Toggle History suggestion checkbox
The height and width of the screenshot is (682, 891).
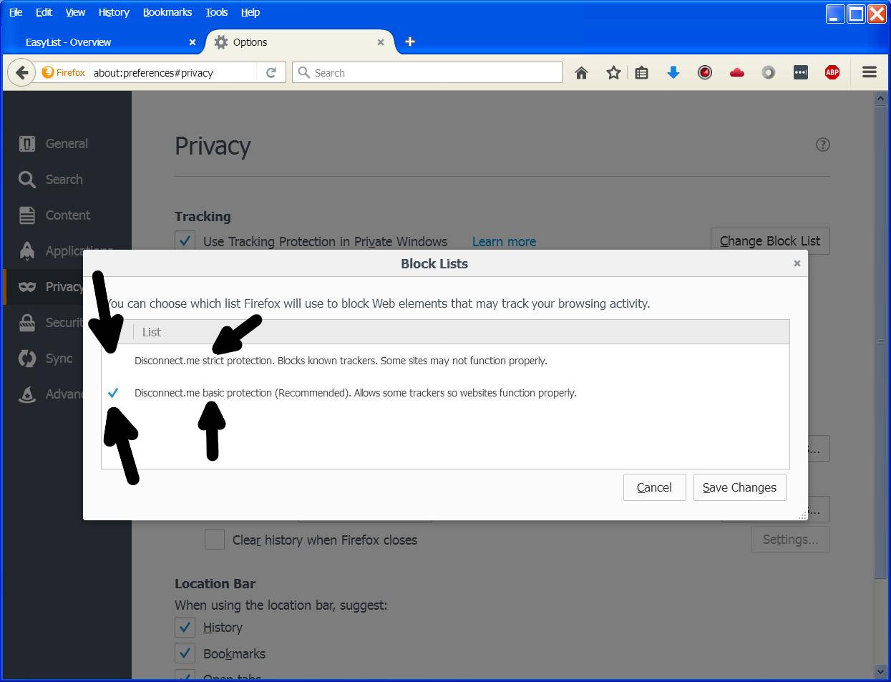pyautogui.click(x=185, y=628)
